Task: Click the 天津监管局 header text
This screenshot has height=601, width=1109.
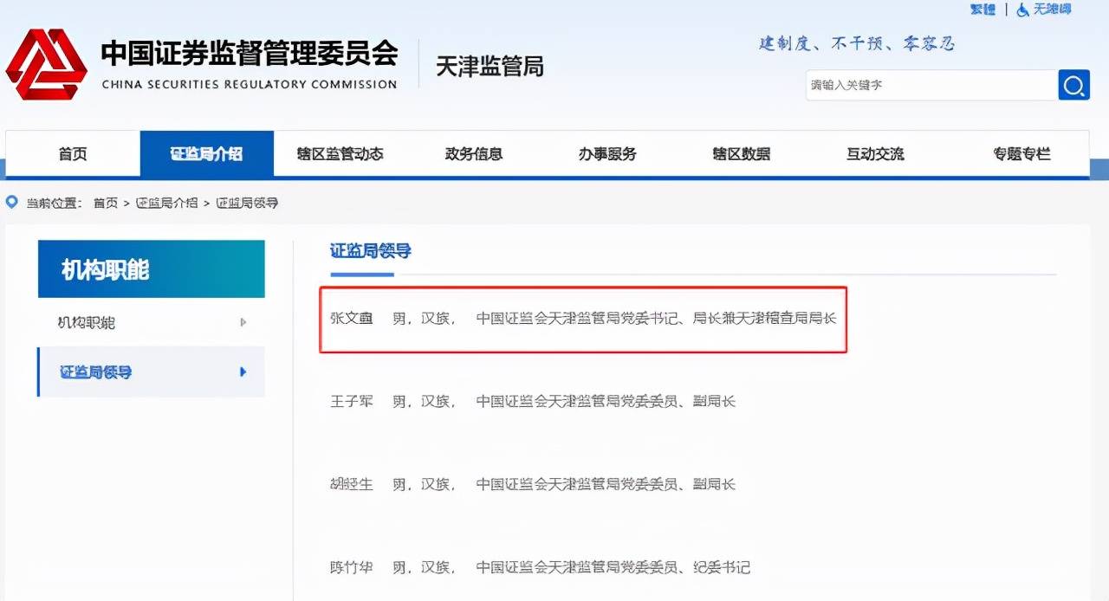Action: pyautogui.click(x=490, y=66)
